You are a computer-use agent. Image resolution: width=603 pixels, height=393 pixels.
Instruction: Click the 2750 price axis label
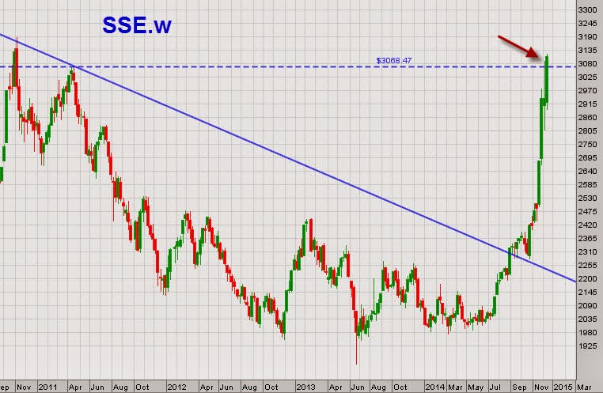[x=588, y=145]
